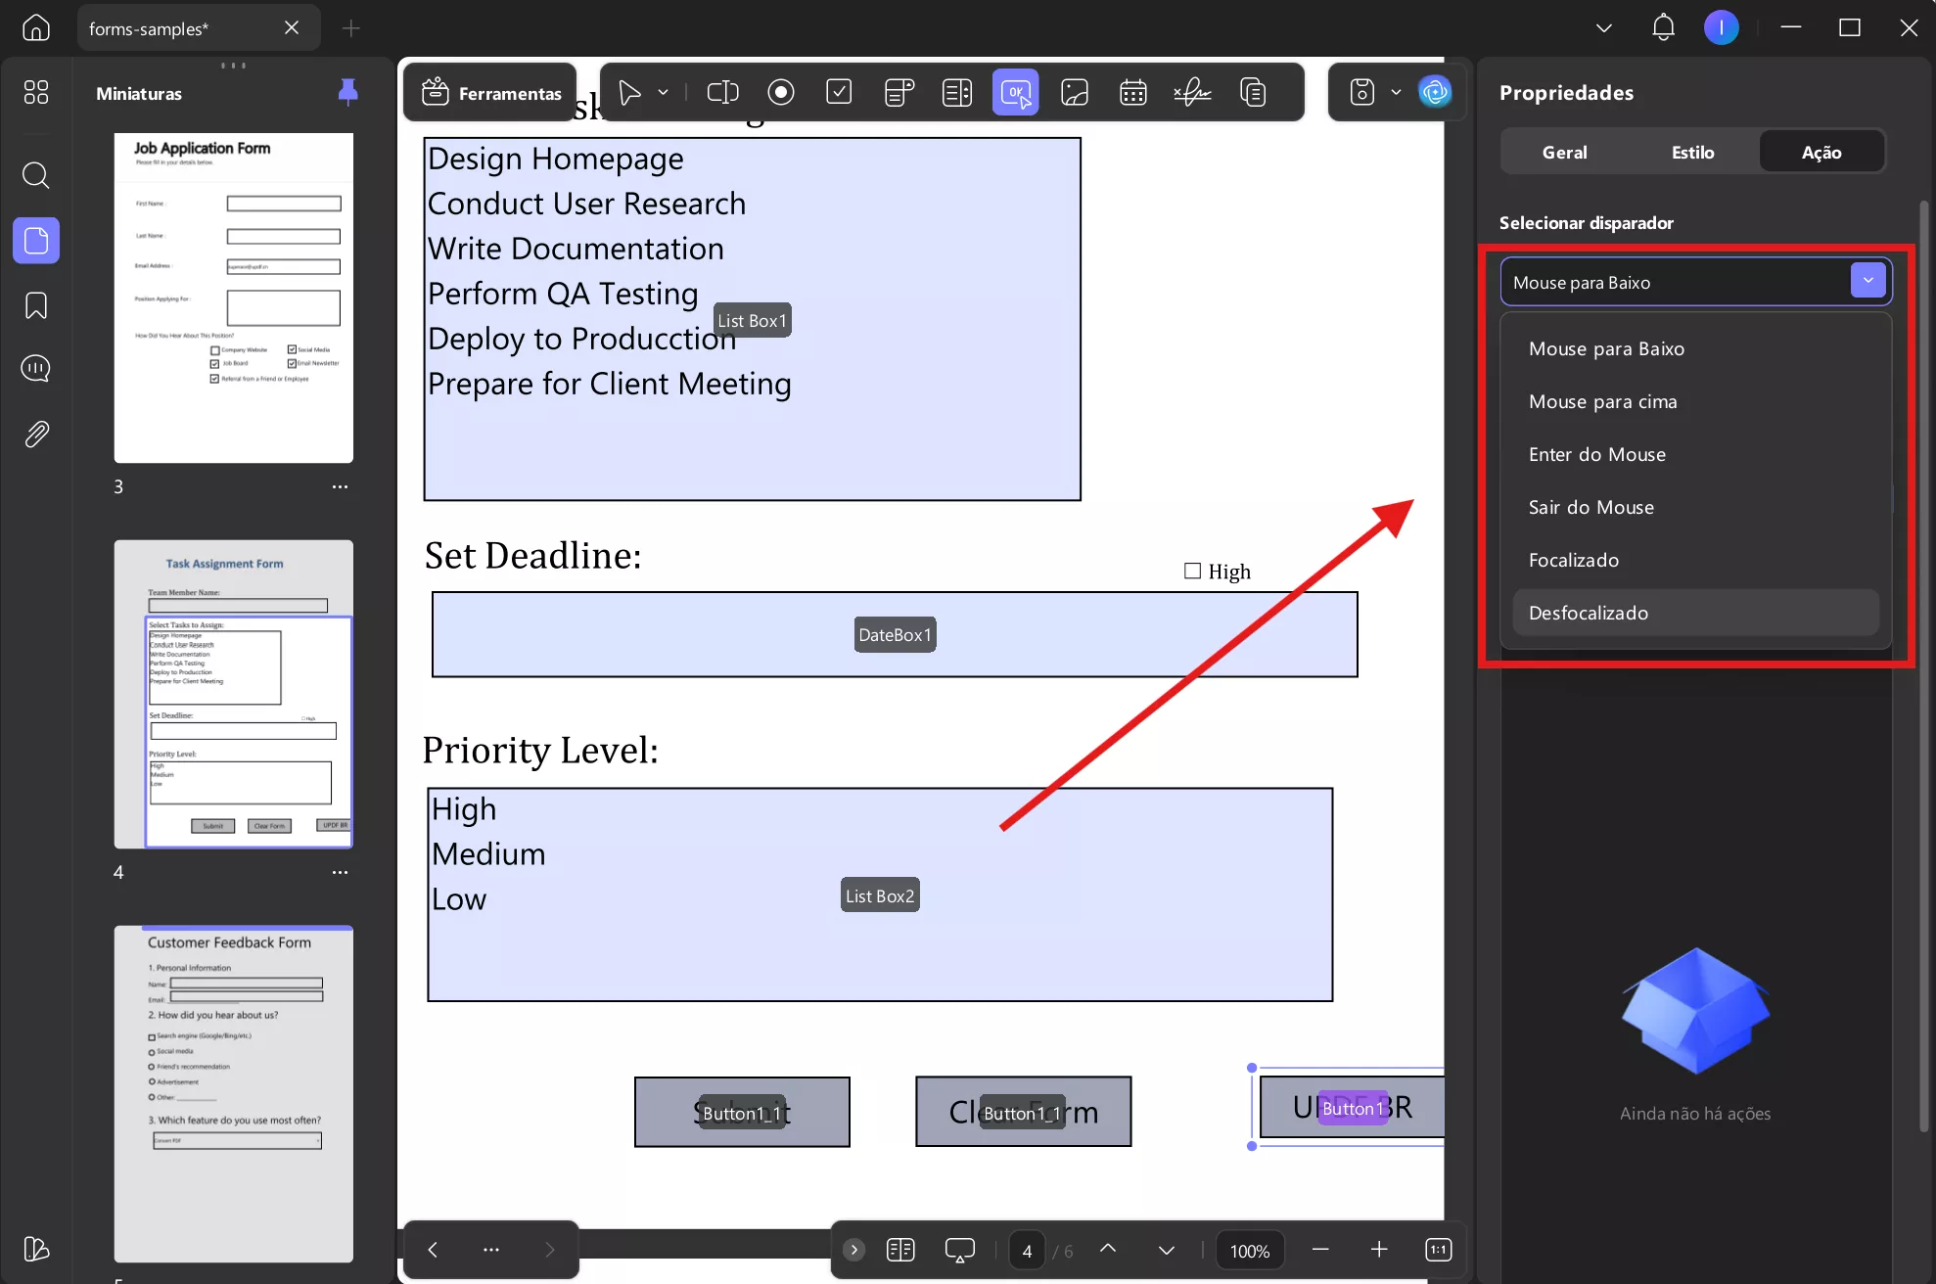The height and width of the screenshot is (1284, 1936).
Task: Choose Sair do Mouse option
Action: (x=1695, y=507)
